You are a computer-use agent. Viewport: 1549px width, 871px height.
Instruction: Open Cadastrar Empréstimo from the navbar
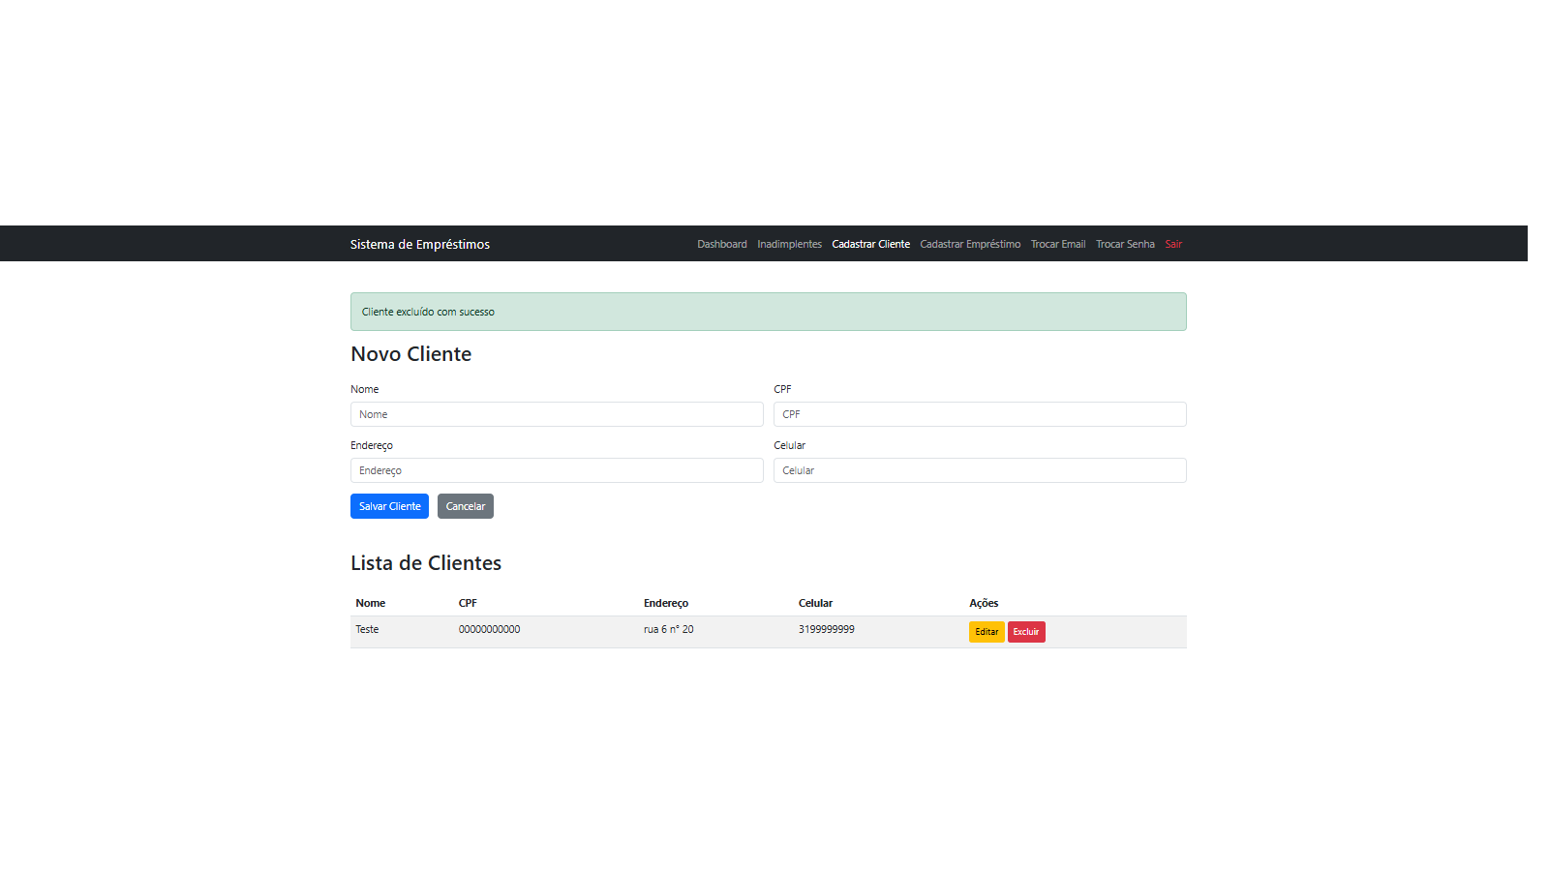click(x=969, y=244)
